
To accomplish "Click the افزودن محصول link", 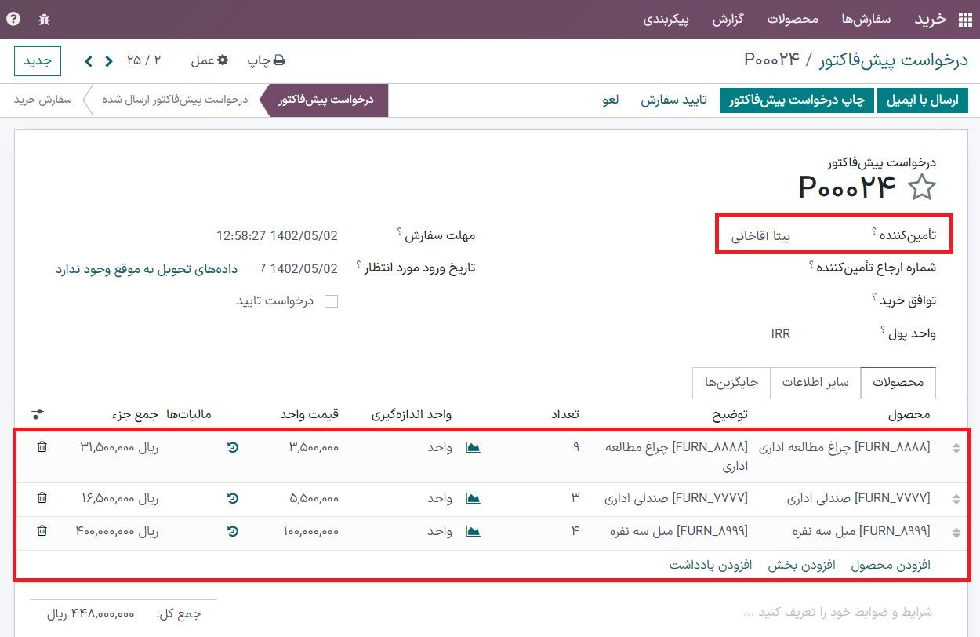I will (x=891, y=565).
